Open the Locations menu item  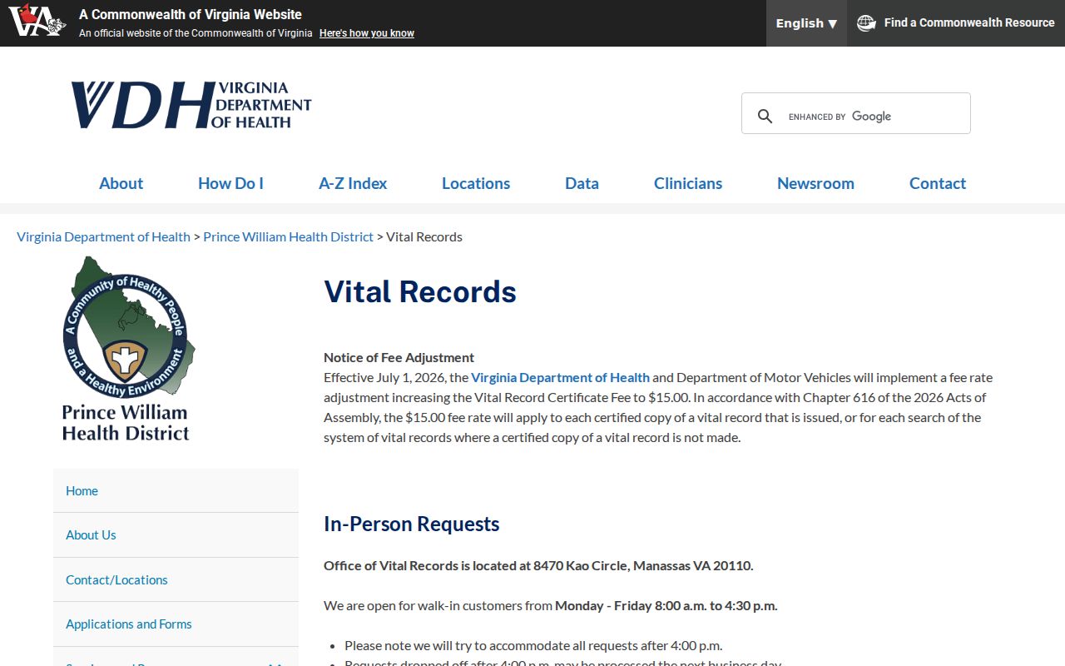pyautogui.click(x=476, y=183)
